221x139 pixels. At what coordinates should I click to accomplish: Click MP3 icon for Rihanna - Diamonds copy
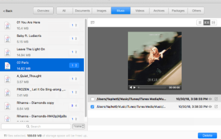(7, 106)
